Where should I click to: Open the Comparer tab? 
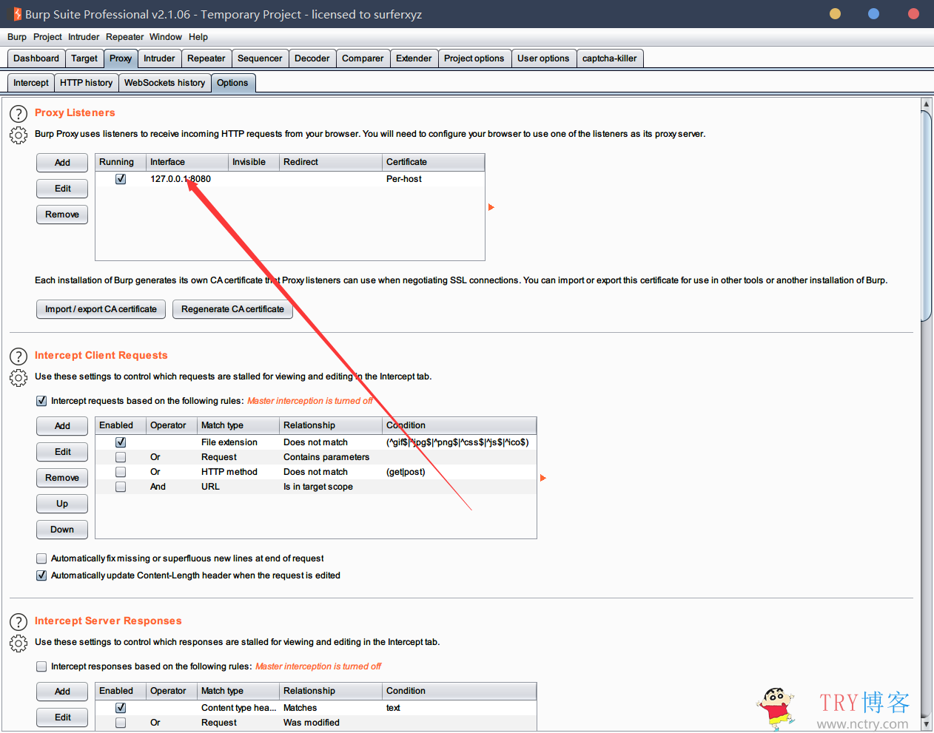363,58
